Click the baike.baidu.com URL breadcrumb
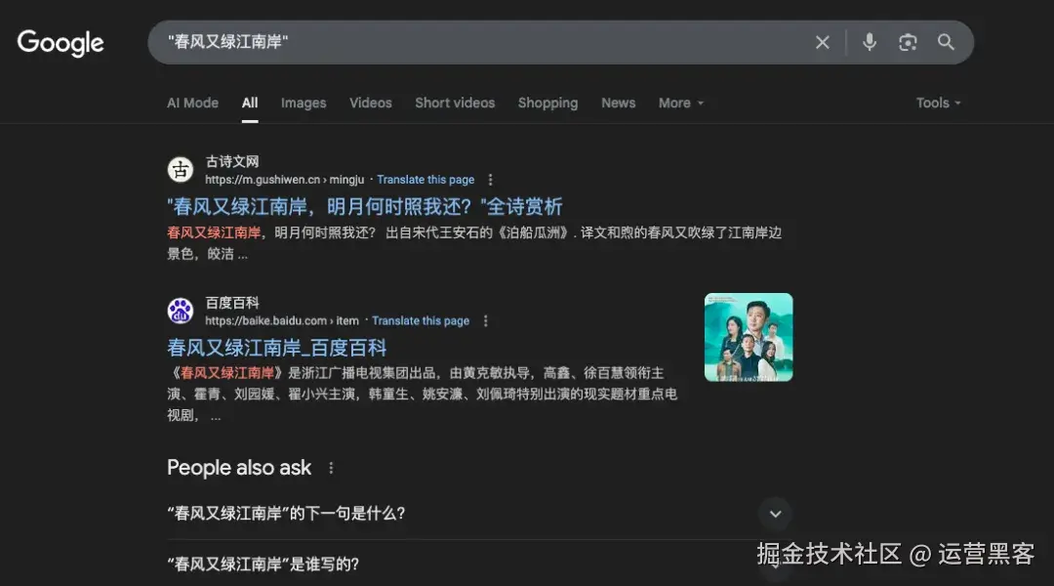Image resolution: width=1054 pixels, height=586 pixels. pos(282,321)
